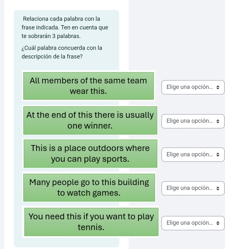Click arrow icon on 'one winner' dropdown
Image resolution: width=225 pixels, height=249 pixels.
[x=218, y=121]
